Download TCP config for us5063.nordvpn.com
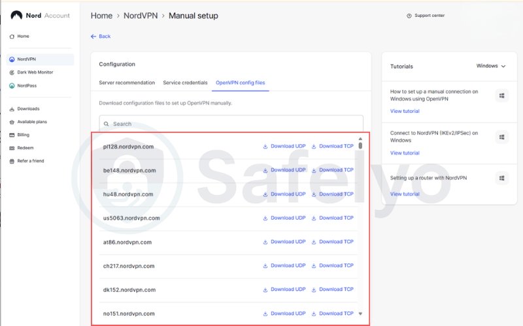The height and width of the screenshot is (326, 523). click(x=332, y=218)
